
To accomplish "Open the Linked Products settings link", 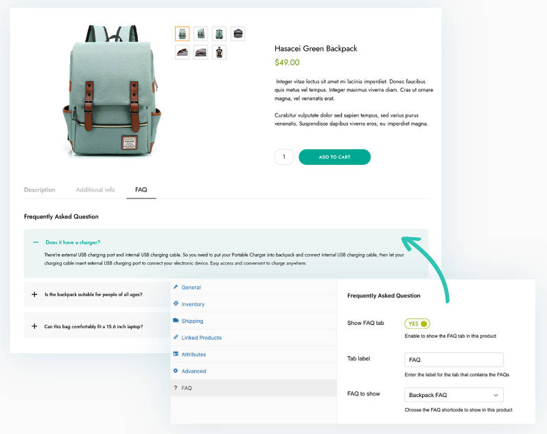I will click(201, 338).
